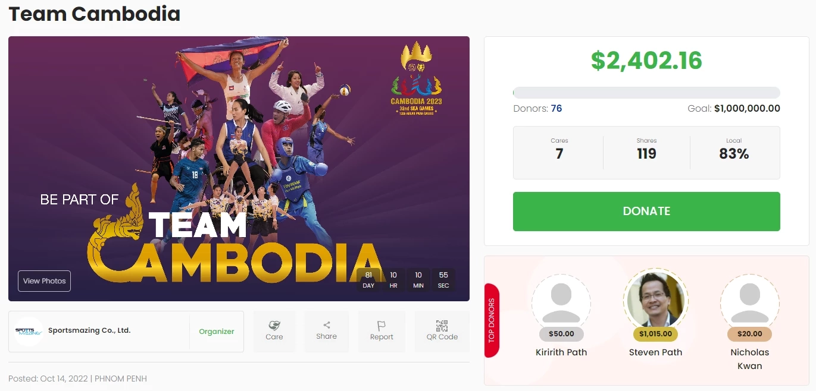Click the fundraising progress bar
Screen dimensions: 816x391
click(646, 93)
